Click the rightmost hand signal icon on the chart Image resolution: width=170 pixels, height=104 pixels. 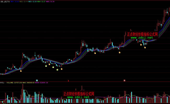[x=145, y=47]
